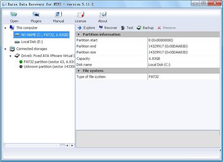Collapse the This computer tree node
223x162 pixels.
5,28
